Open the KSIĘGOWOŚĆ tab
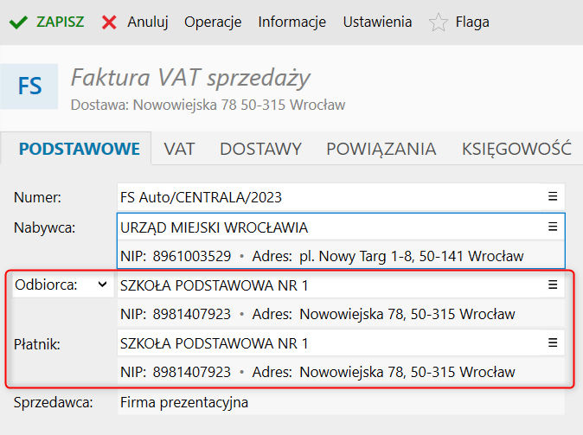Image resolution: width=583 pixels, height=435 pixels. click(516, 149)
